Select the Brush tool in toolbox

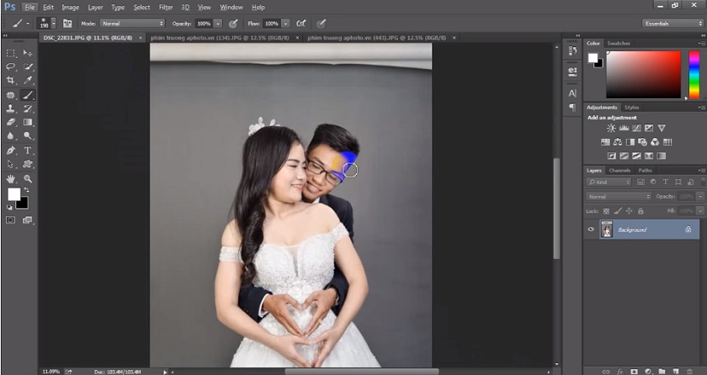tap(28, 95)
